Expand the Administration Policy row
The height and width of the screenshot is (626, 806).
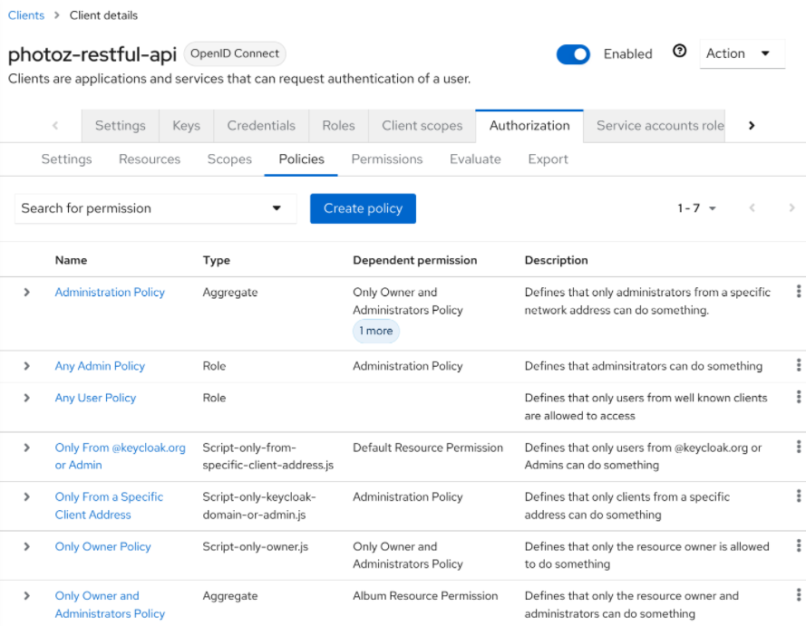pos(27,293)
